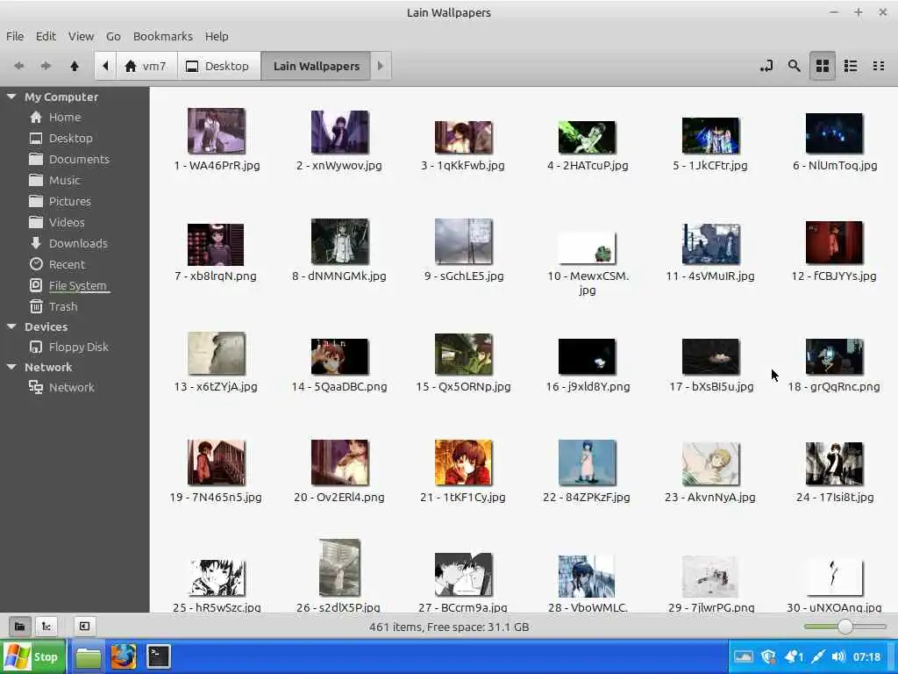The image size is (898, 674).
Task: Collapse the Network section header
Action: click(x=11, y=367)
